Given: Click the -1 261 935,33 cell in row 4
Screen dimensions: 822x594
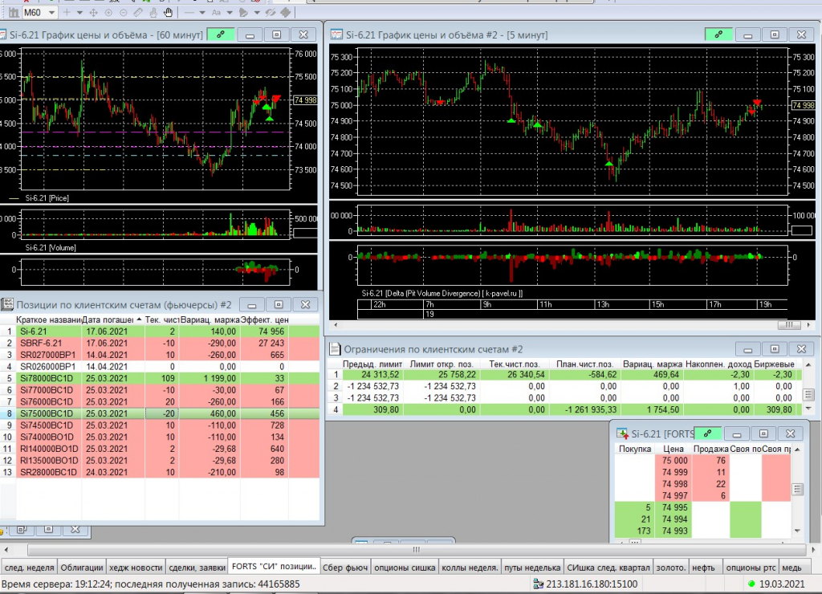Looking at the screenshot, I should (586, 409).
